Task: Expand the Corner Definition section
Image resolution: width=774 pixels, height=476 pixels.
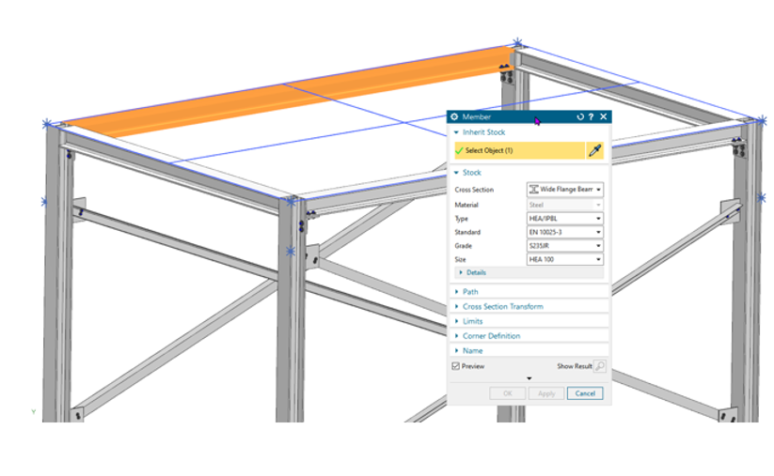Action: [491, 336]
